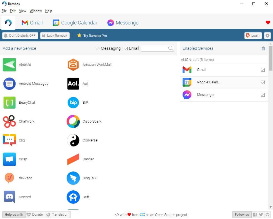
Task: Click the Google Calen... service row text
Action: pyautogui.click(x=208, y=82)
